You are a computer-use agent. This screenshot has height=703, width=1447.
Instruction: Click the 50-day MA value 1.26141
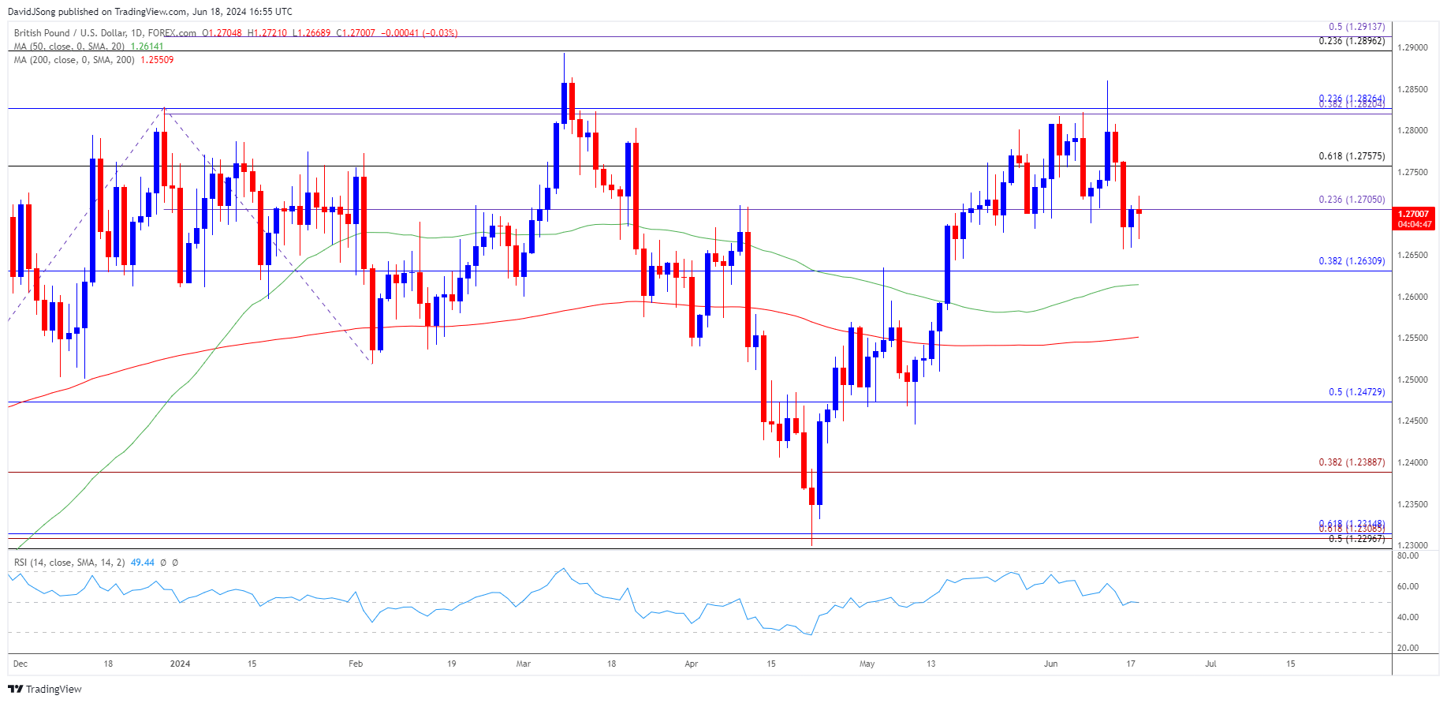click(147, 47)
